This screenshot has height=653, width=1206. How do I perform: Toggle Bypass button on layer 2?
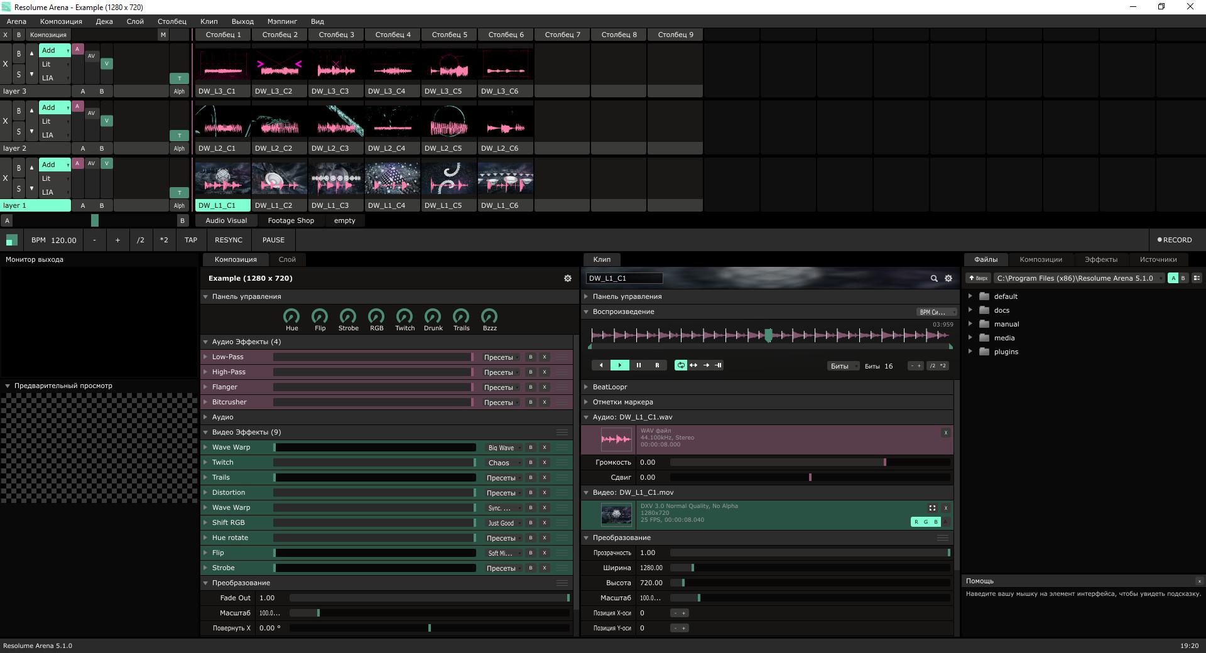click(18, 111)
